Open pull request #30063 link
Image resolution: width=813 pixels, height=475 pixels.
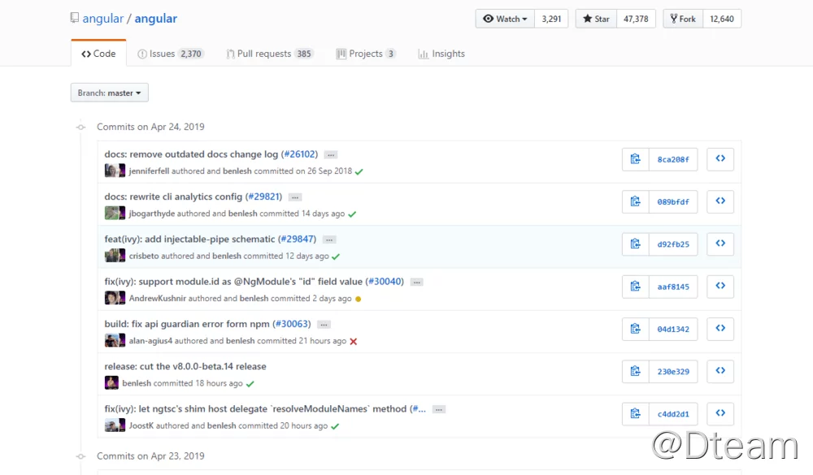(x=292, y=324)
